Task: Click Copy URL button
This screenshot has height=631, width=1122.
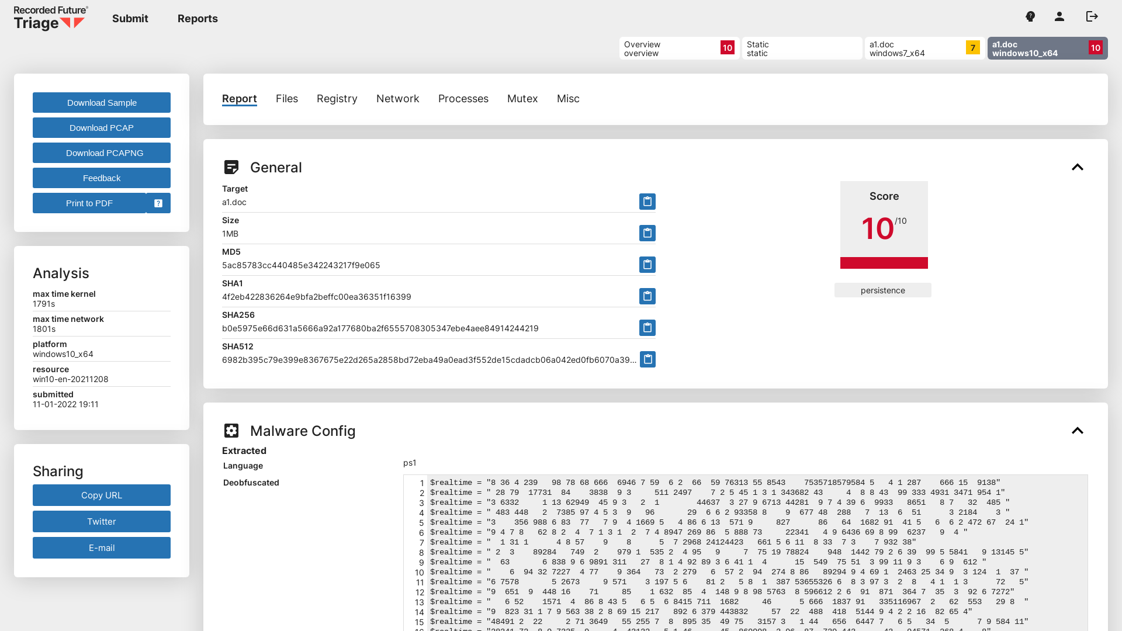Action: tap(102, 495)
